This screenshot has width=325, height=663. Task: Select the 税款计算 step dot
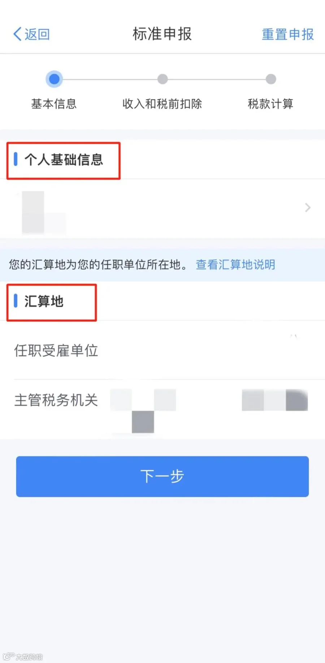point(271,79)
